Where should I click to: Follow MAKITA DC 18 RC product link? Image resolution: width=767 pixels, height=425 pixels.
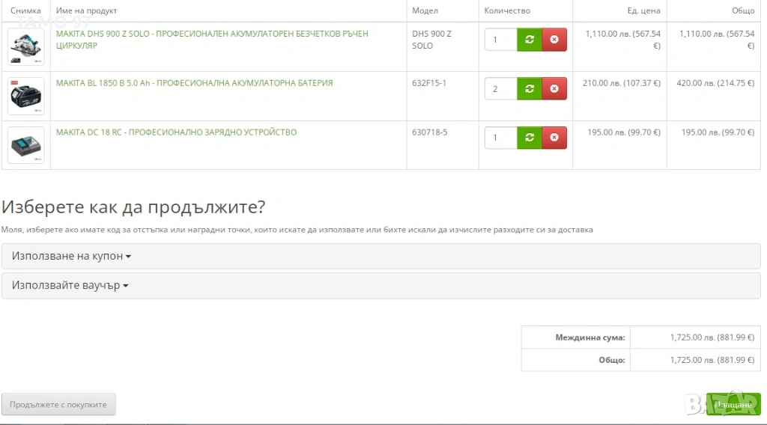click(x=176, y=132)
